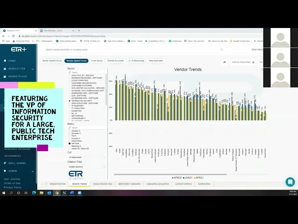Click the Add to Favorites star icon

[x=253, y=62]
